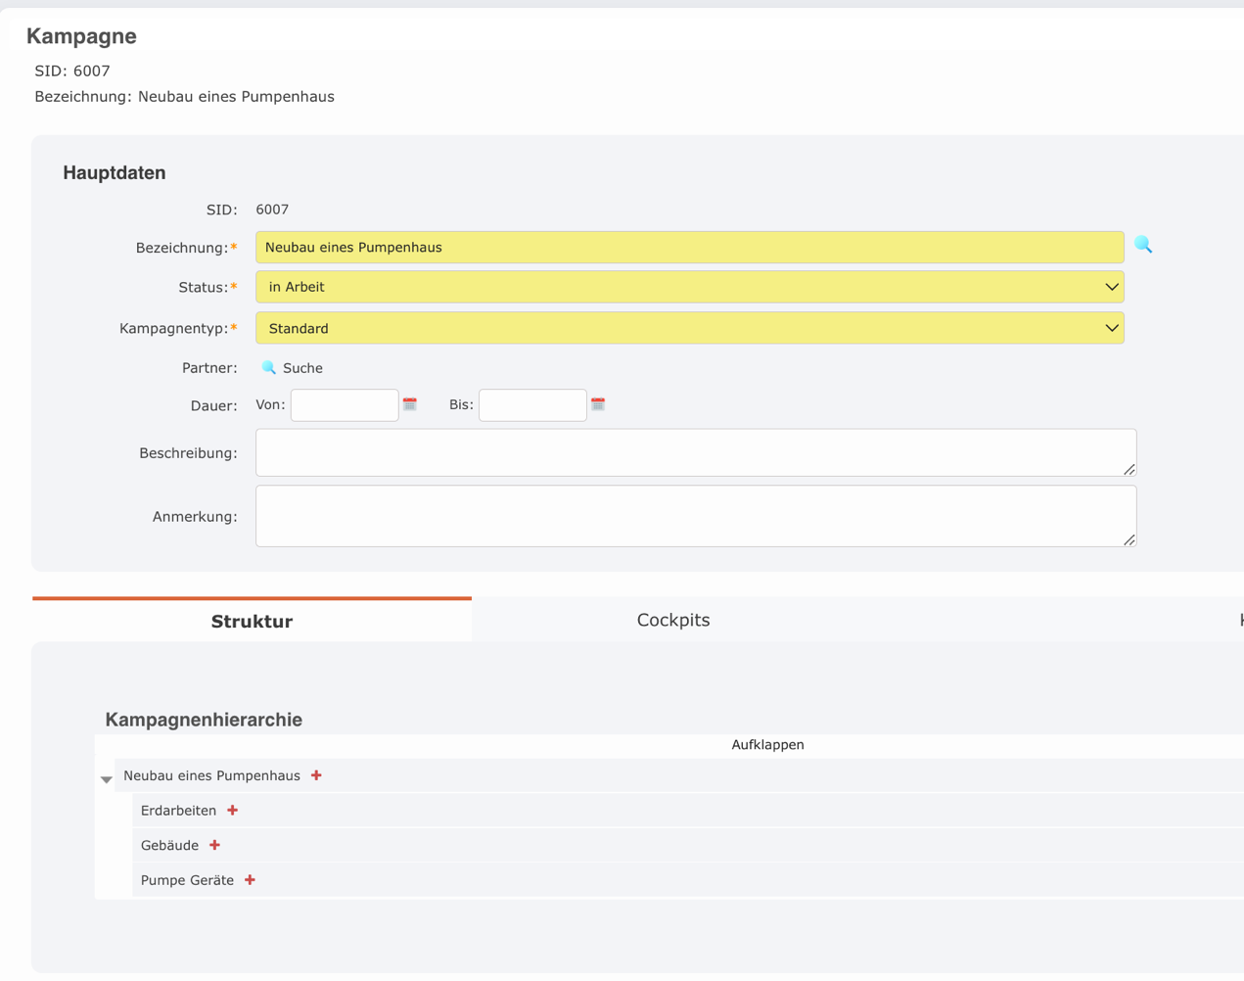Image resolution: width=1244 pixels, height=981 pixels.
Task: Click the Aufklappen link
Action: tap(767, 745)
